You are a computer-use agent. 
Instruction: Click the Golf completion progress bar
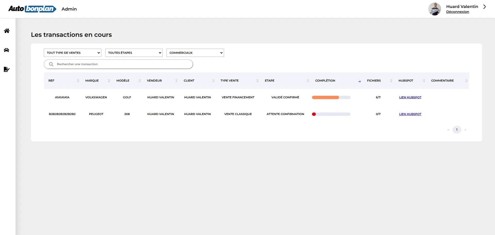(x=331, y=97)
